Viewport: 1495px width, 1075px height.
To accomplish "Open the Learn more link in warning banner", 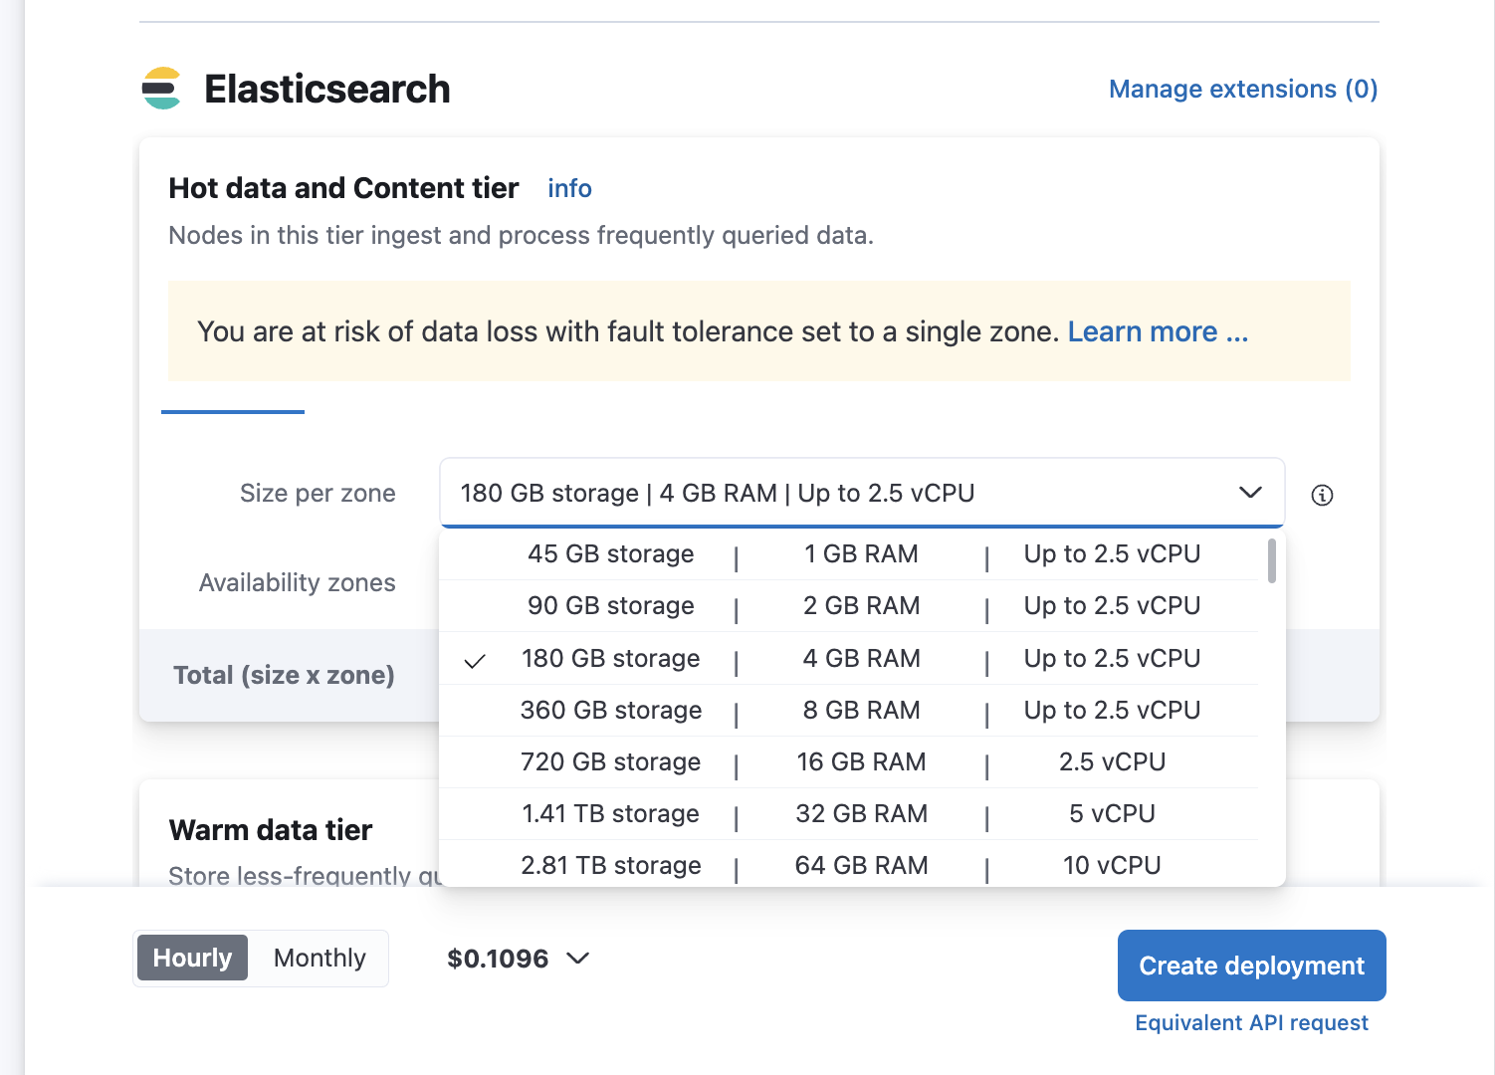I will [1158, 331].
